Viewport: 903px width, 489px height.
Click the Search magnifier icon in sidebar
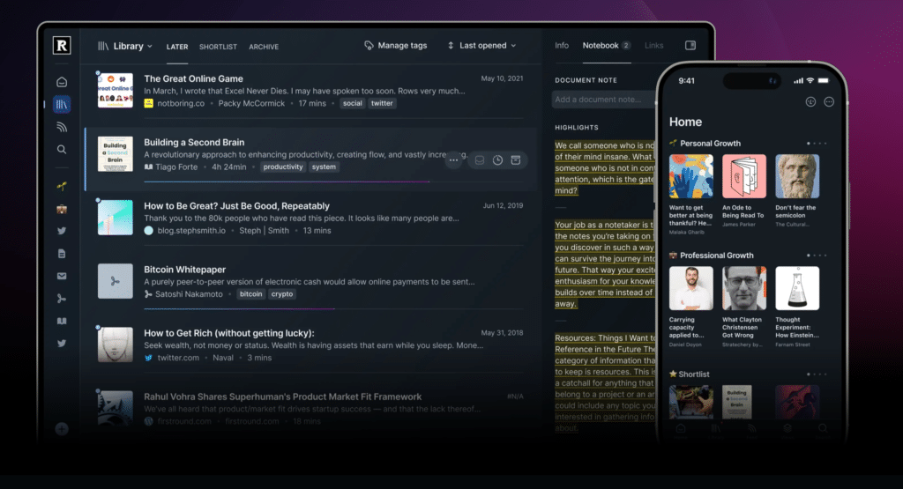tap(62, 150)
